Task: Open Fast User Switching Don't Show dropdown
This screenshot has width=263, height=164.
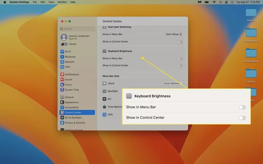Action: pos(174,34)
